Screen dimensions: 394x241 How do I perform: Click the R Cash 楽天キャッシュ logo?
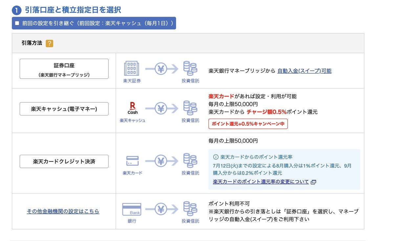133,108
